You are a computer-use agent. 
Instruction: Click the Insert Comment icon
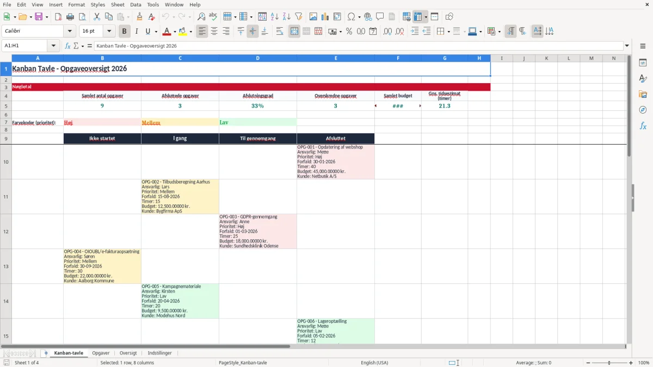tap(380, 17)
